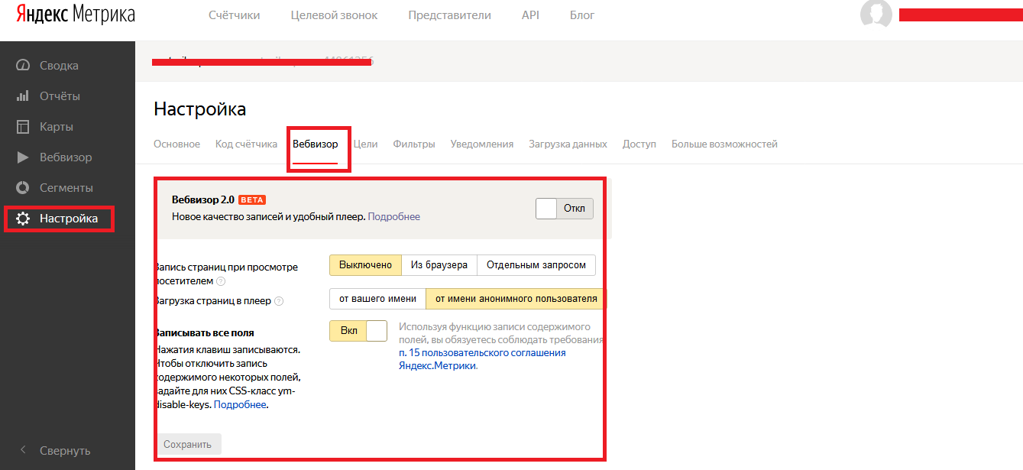The image size is (1023, 470).
Task: Open the Код счётчика tab
Action: [x=246, y=144]
